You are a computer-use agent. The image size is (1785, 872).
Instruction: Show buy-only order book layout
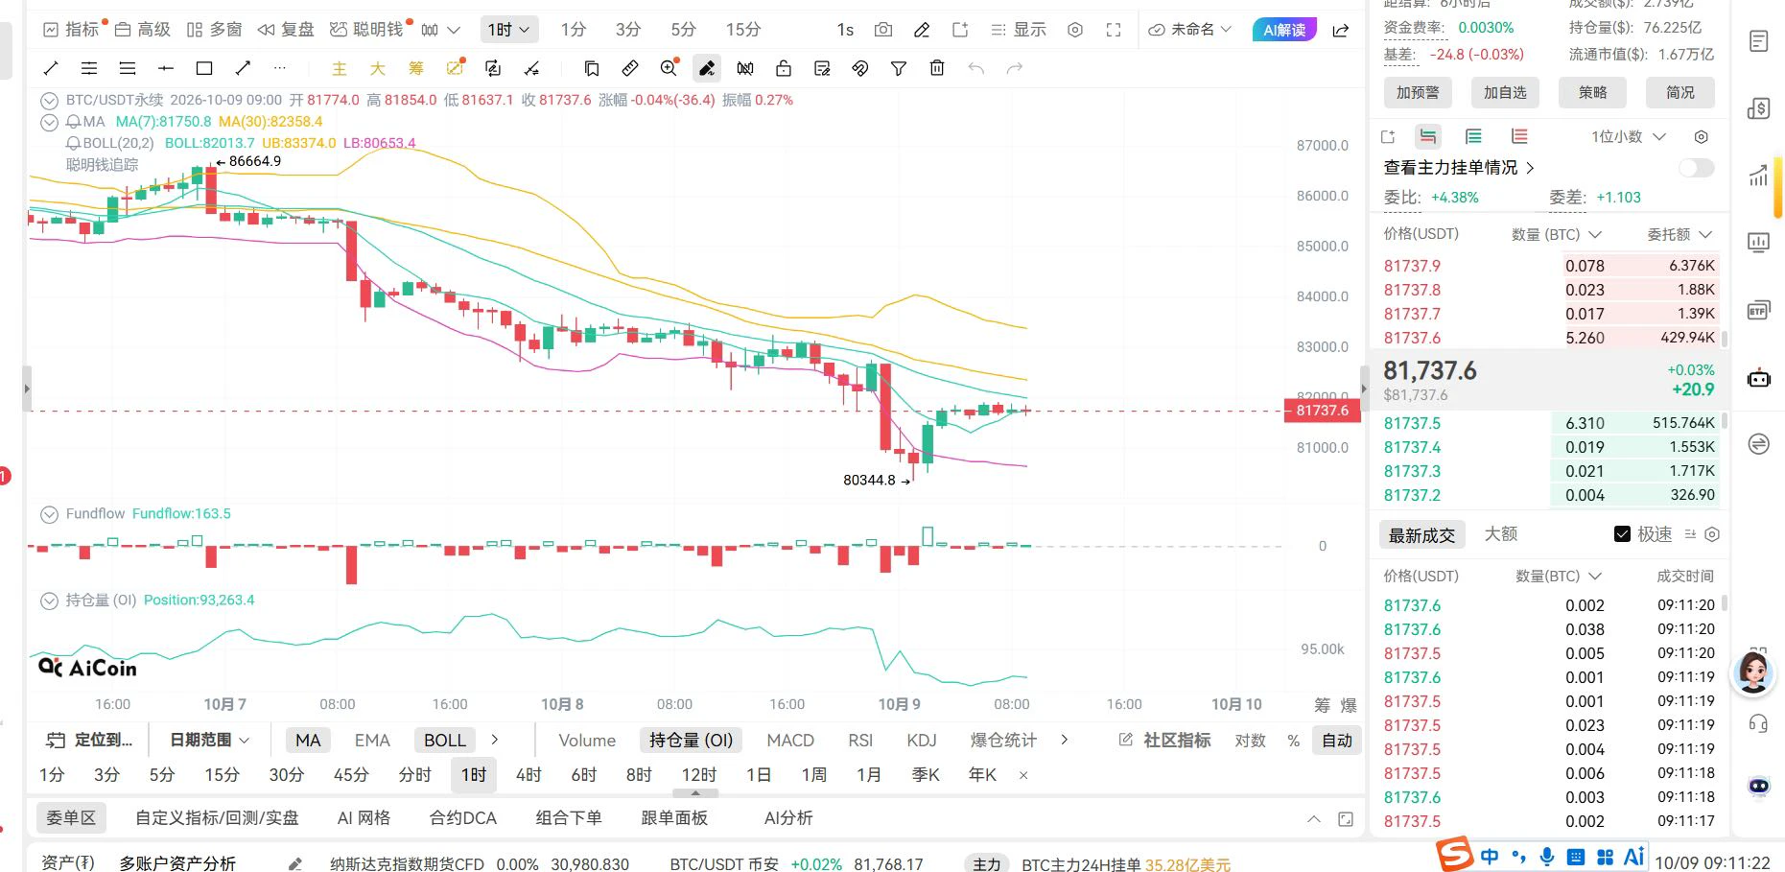point(1473,136)
